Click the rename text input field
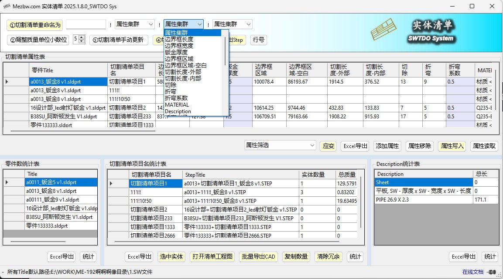This screenshot has height=279, width=503. coord(86,24)
